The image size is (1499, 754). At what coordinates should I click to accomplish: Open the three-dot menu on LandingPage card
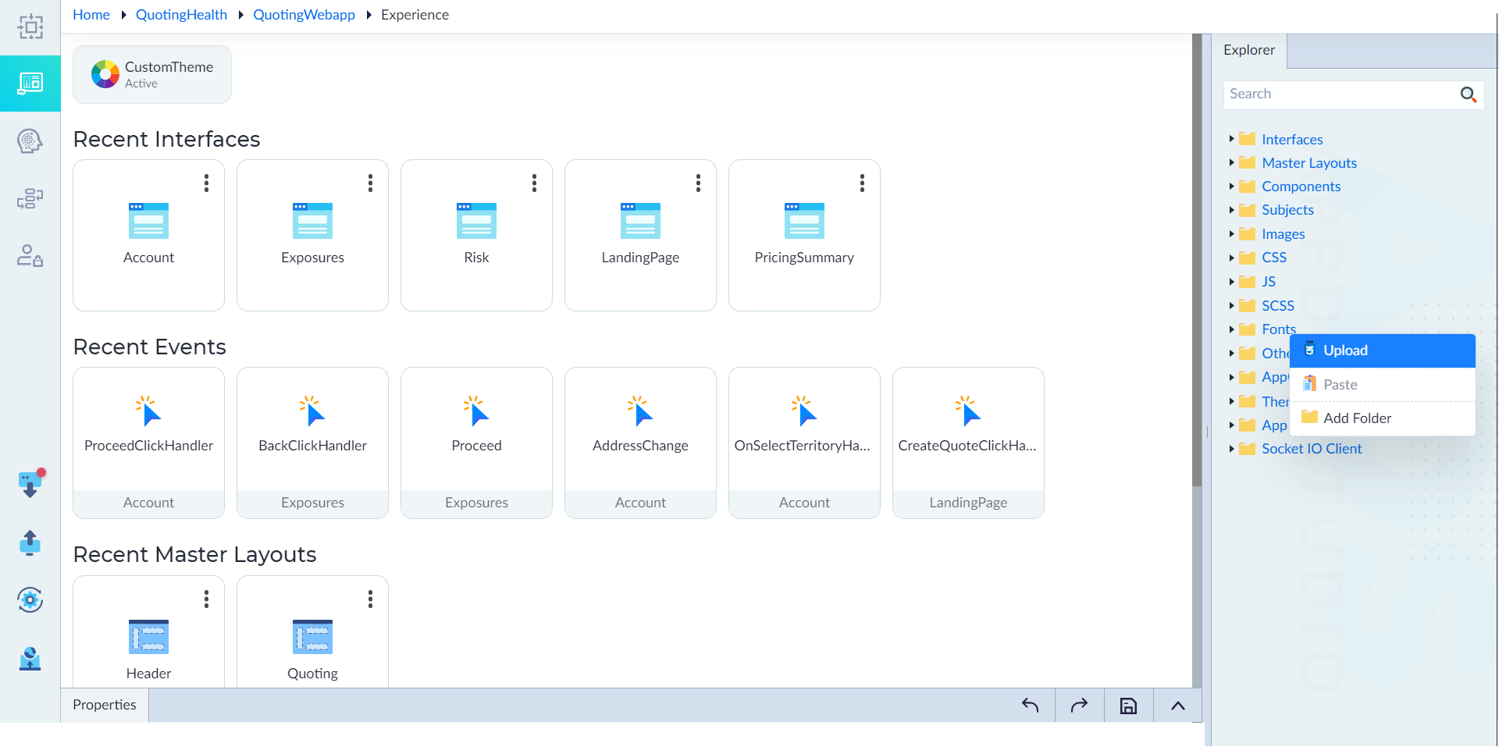click(698, 183)
